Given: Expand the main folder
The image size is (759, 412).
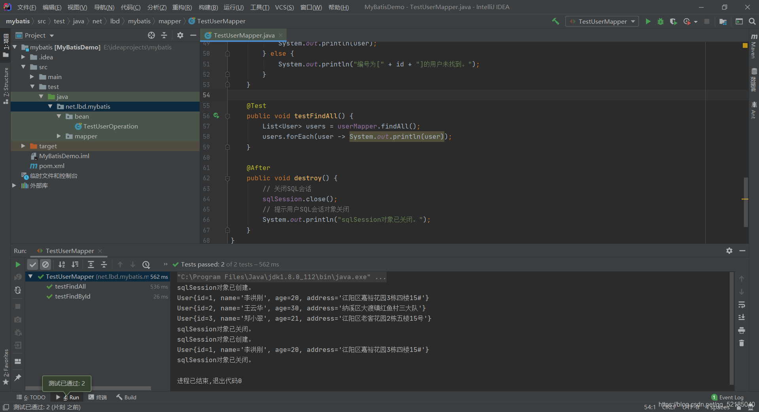Looking at the screenshot, I should 32,77.
